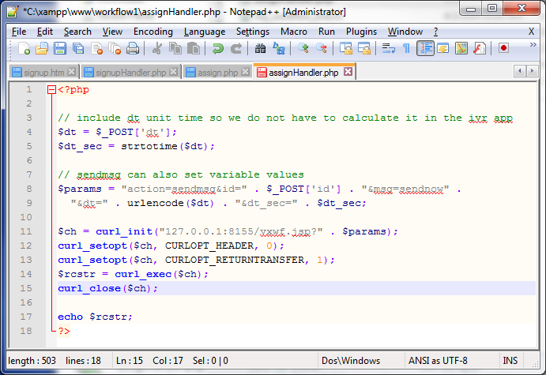This screenshot has width=546, height=375.
Task: Click the Print toolbar icon
Action: pyautogui.click(x=133, y=48)
